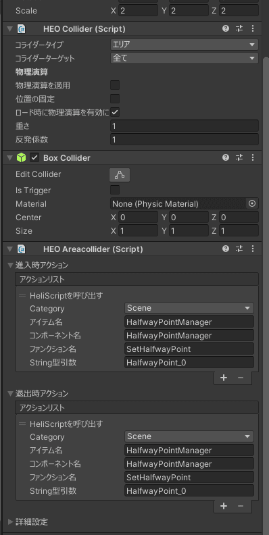This screenshot has width=269, height=535.
Task: Open Category dropdown in 退出時アクション
Action: (189, 436)
